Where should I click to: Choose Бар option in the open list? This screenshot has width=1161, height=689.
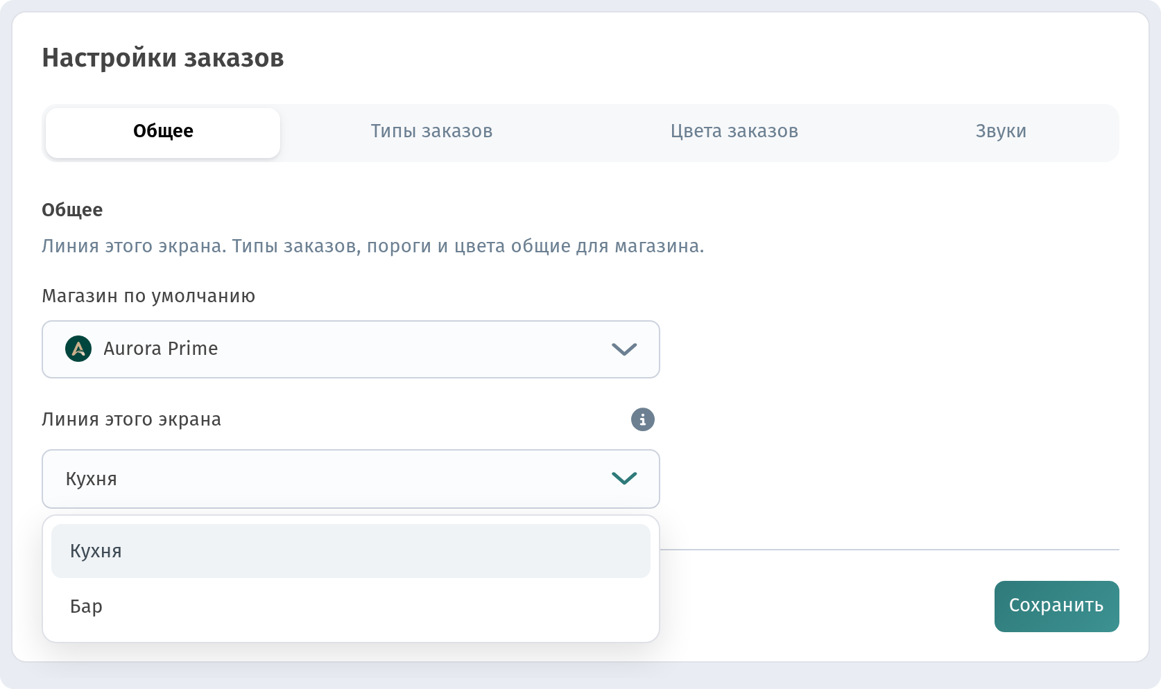pyautogui.click(x=351, y=607)
